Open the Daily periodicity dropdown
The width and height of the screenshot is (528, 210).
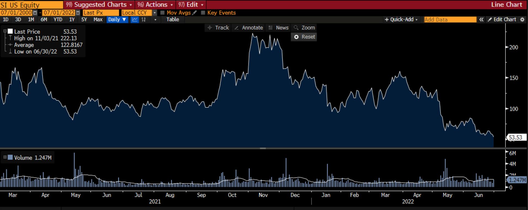click(x=117, y=20)
